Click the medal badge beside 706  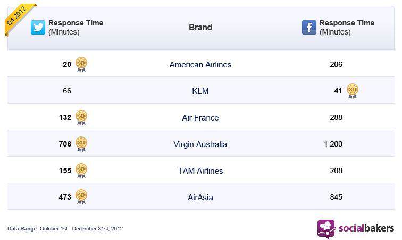pyautogui.click(x=81, y=144)
